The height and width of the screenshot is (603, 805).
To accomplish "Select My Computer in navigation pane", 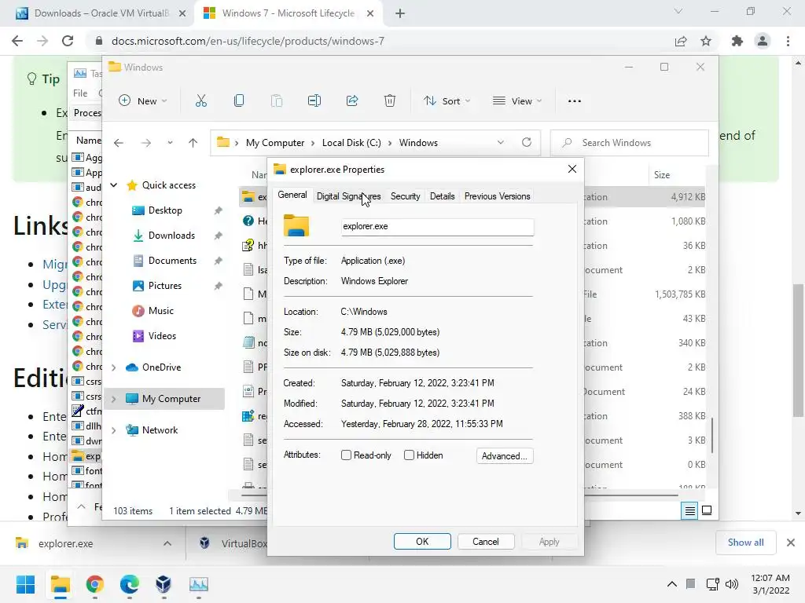I will [x=164, y=399].
